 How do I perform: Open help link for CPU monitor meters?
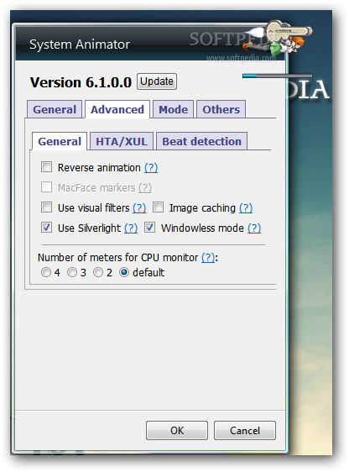(208, 258)
